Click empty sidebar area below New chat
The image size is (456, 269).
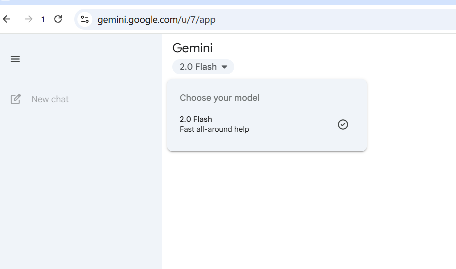[x=81, y=186]
